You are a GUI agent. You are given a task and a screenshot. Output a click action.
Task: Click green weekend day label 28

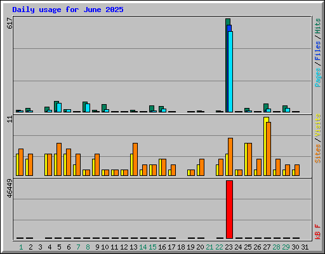pos(276,247)
